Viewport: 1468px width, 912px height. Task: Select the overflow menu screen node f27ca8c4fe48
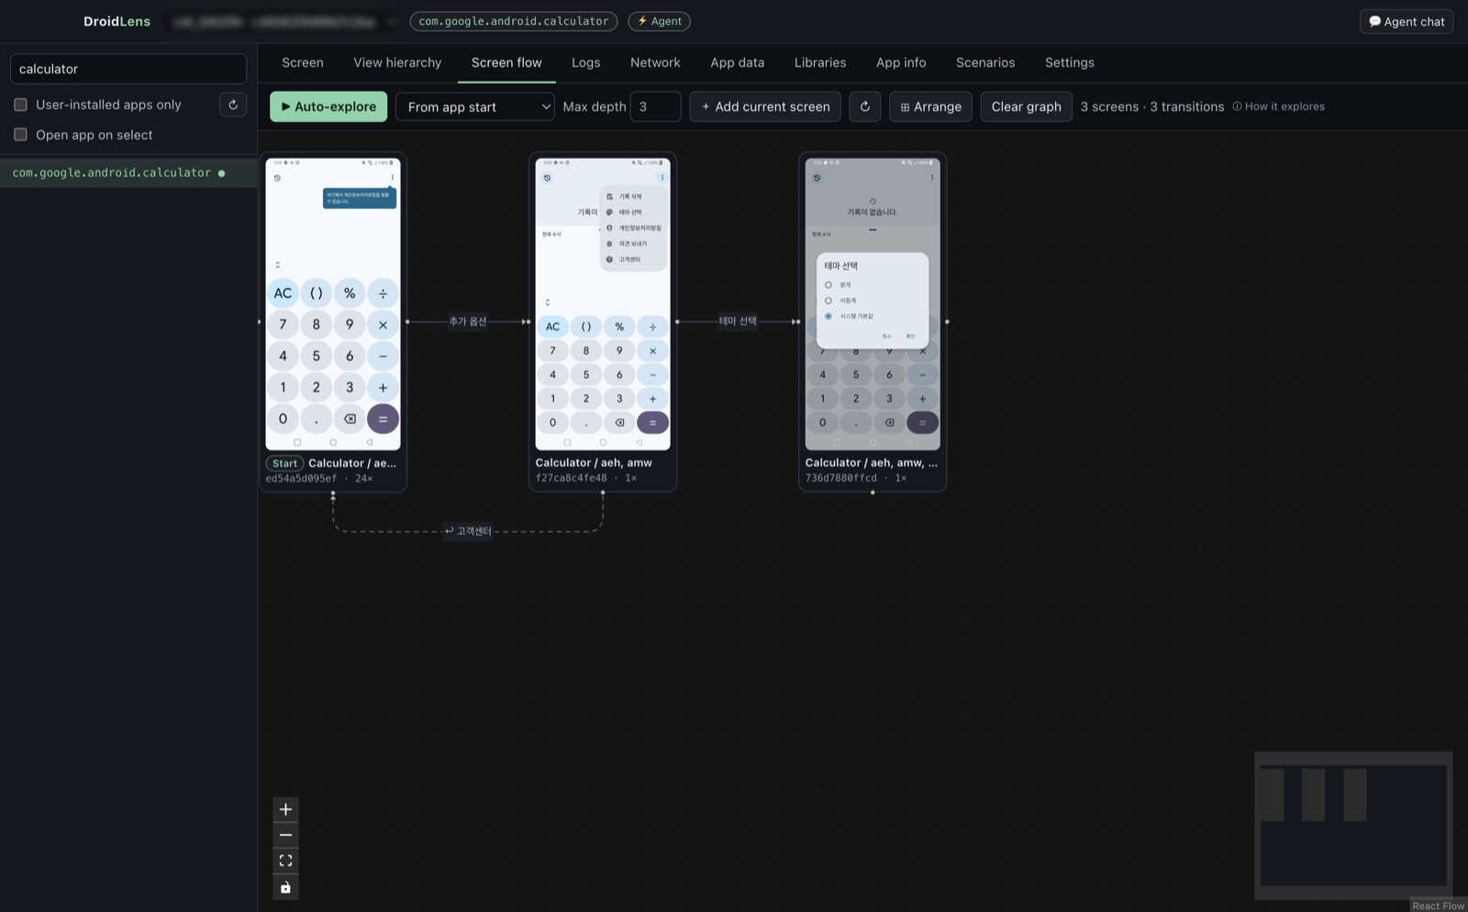click(603, 321)
